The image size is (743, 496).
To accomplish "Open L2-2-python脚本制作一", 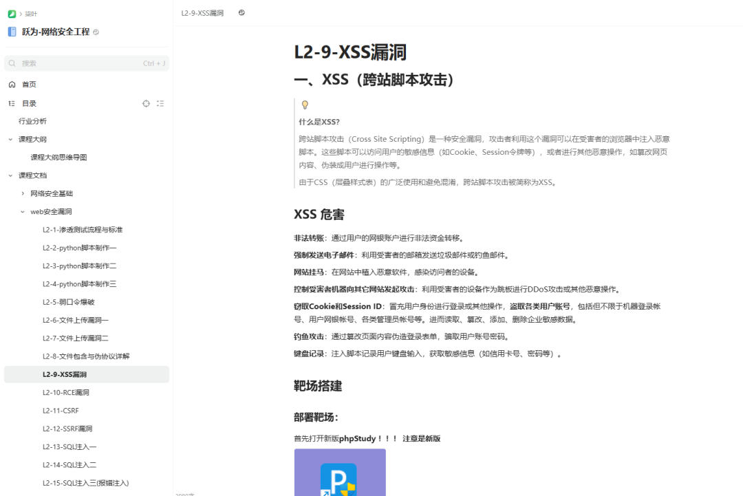I will pyautogui.click(x=79, y=248).
